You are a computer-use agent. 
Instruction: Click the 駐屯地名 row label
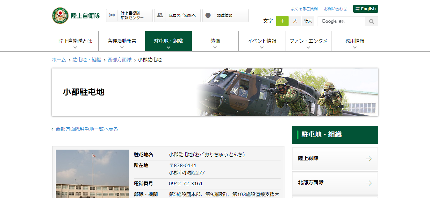(x=143, y=155)
